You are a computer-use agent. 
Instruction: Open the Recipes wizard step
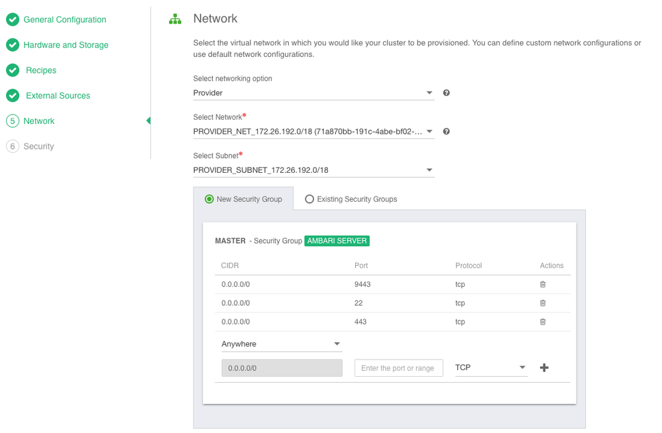pos(41,70)
